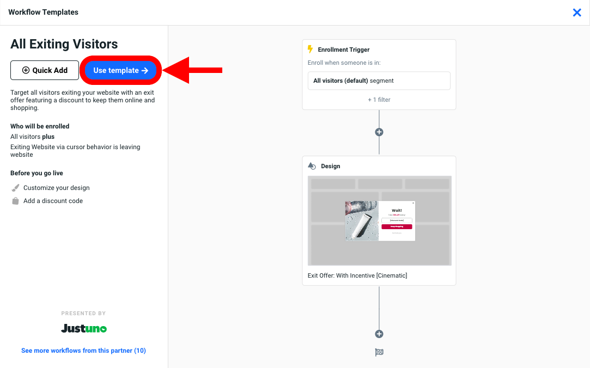Image resolution: width=590 pixels, height=368 pixels.
Task: Add a step below the Design card
Action: pos(379,334)
